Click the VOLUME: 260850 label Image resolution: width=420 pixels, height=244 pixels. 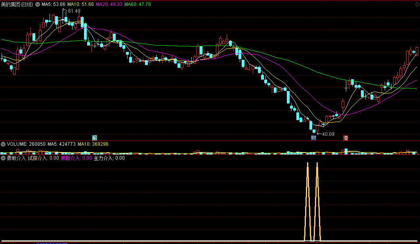(26, 144)
